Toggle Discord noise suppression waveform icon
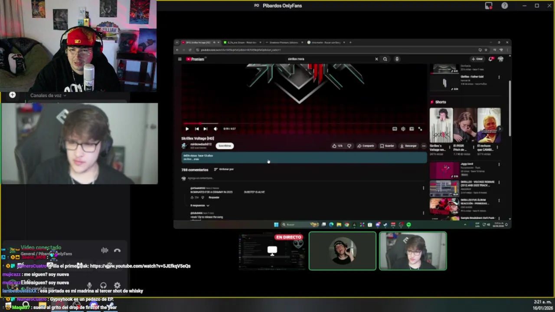Image resolution: width=555 pixels, height=312 pixels. pos(104,250)
